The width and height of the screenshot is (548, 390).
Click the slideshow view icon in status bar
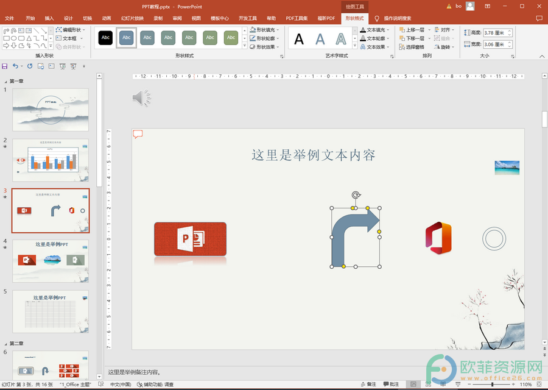click(x=458, y=384)
